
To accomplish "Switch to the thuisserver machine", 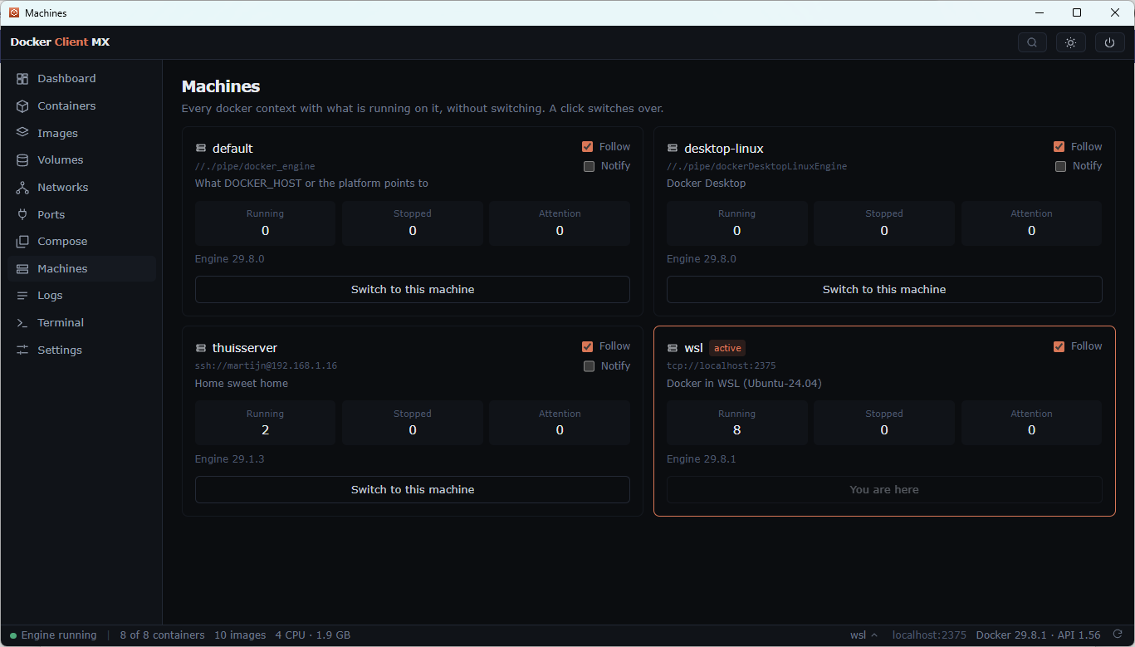I will pos(413,490).
